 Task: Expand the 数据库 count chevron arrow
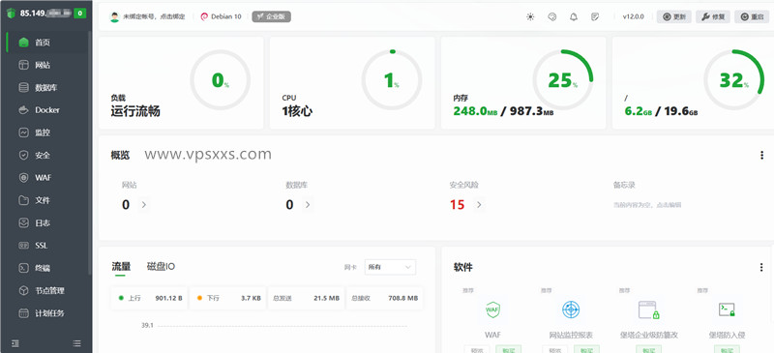(308, 204)
